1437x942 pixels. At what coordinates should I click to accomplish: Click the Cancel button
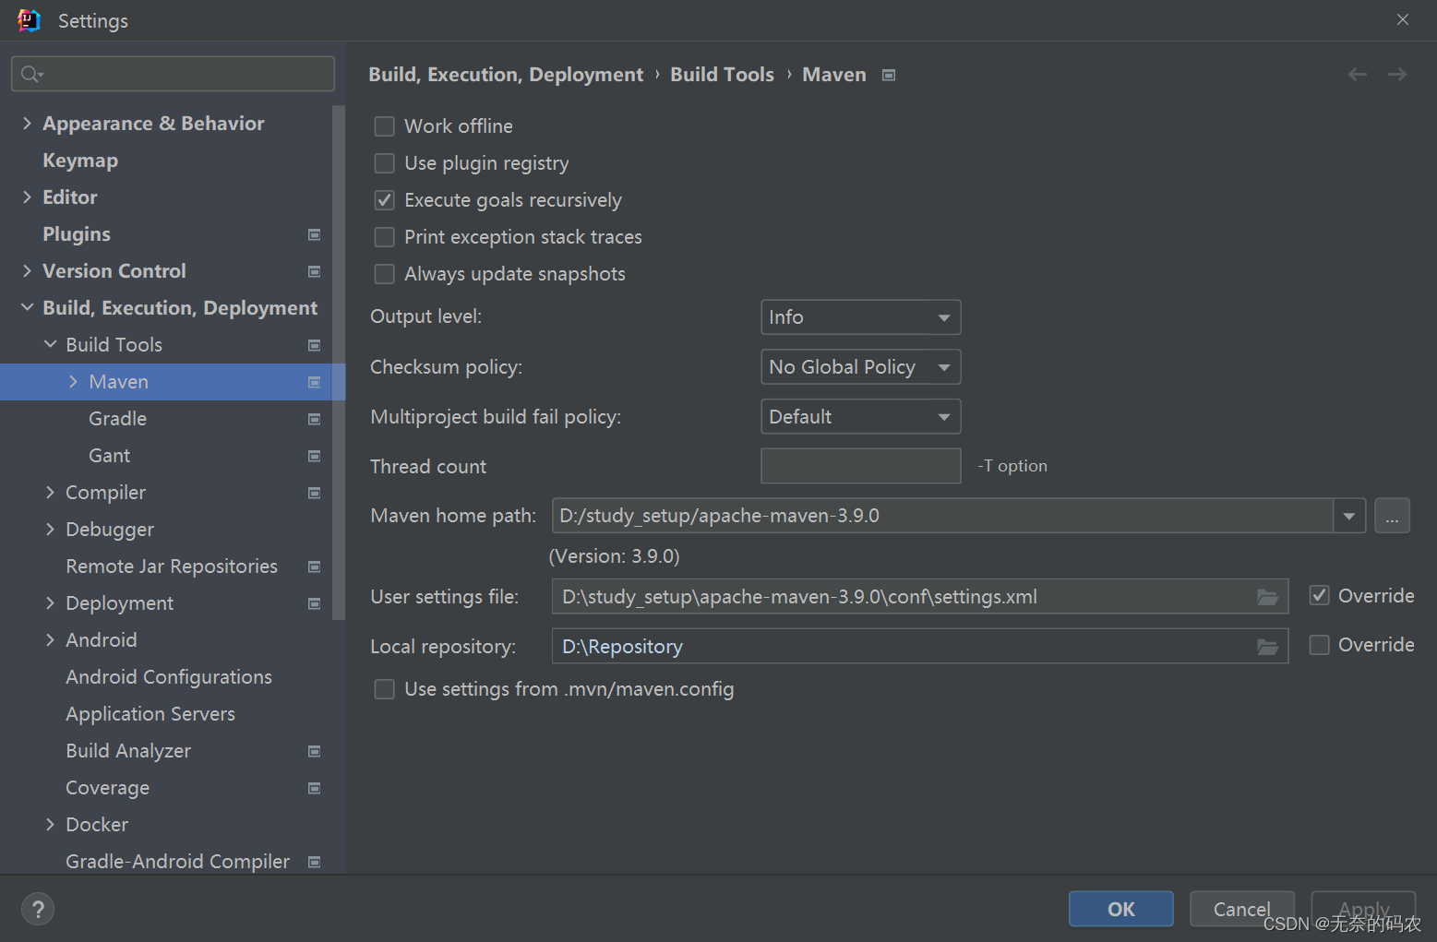pos(1242,909)
